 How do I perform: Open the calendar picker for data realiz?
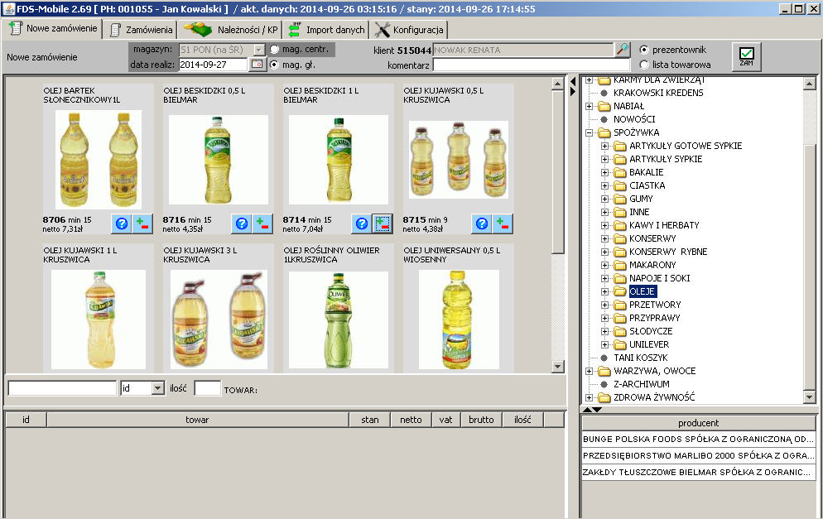257,64
